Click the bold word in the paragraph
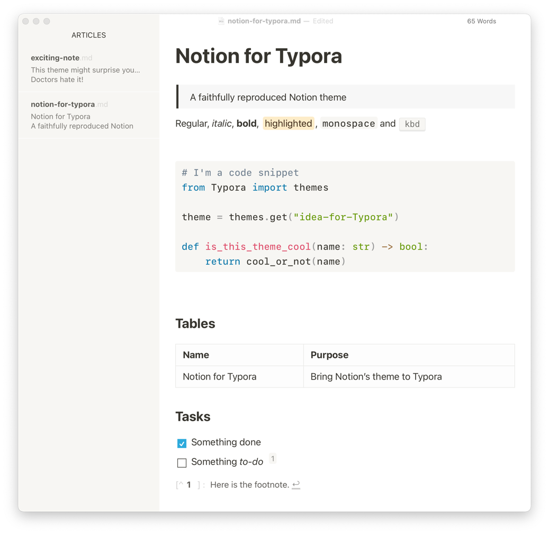This screenshot has width=549, height=534. tap(247, 123)
